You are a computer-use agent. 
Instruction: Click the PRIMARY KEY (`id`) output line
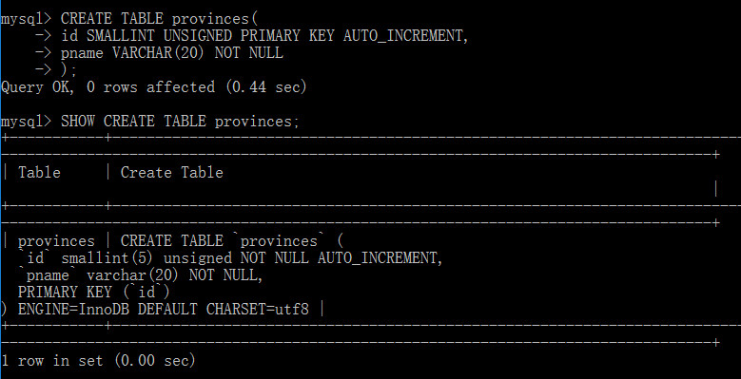click(93, 293)
